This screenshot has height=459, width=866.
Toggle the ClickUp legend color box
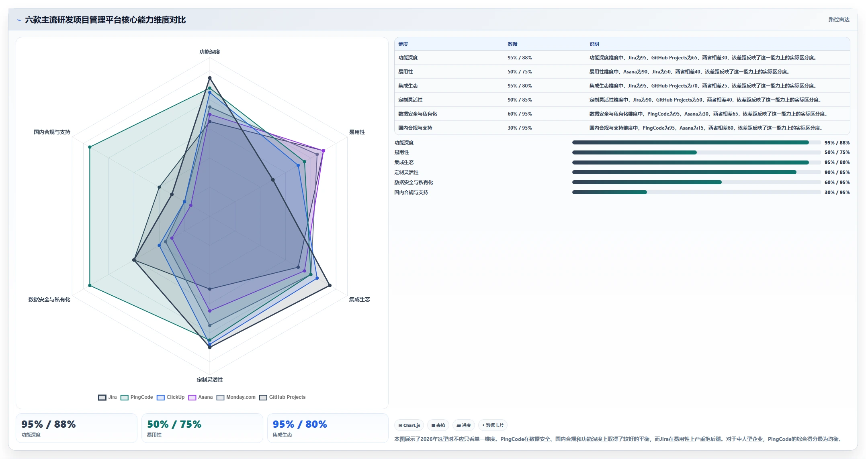tap(161, 398)
